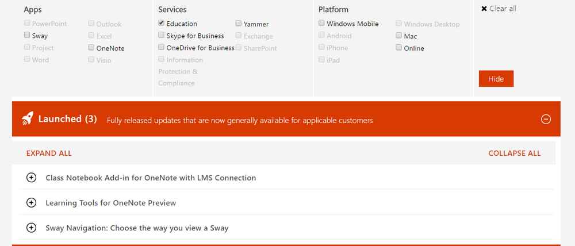Click the Fully released updates description text

click(240, 120)
